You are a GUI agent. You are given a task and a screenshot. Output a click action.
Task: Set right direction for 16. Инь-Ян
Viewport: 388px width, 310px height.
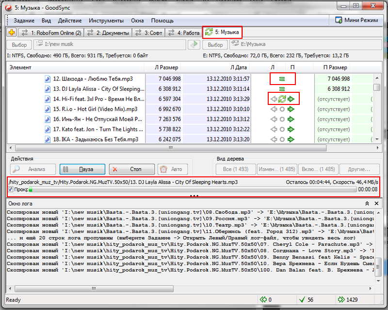(x=291, y=120)
